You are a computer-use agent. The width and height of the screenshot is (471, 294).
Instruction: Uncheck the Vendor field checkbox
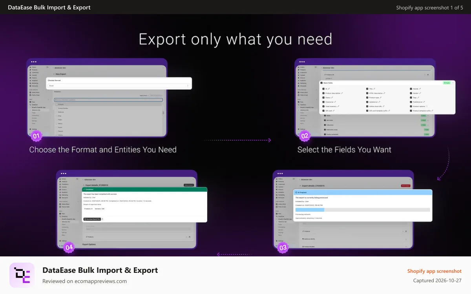click(x=411, y=93)
